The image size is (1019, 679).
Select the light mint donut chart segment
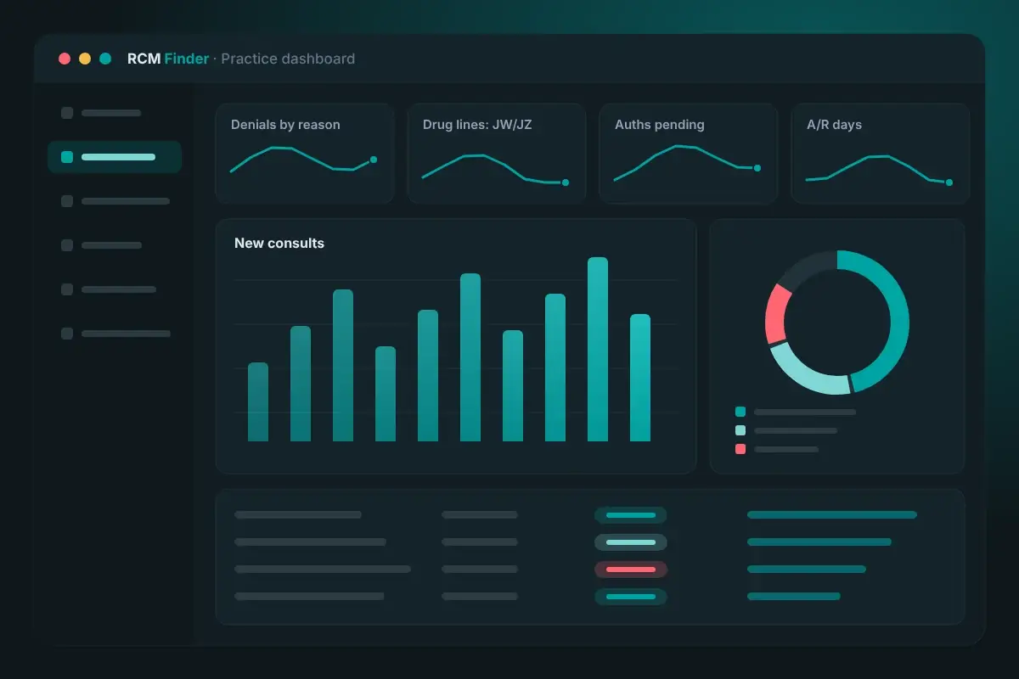click(807, 373)
